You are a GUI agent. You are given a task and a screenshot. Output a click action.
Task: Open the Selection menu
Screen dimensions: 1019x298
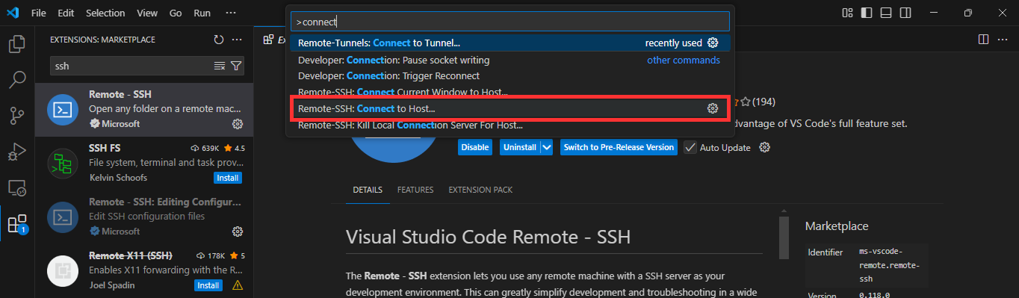(105, 13)
